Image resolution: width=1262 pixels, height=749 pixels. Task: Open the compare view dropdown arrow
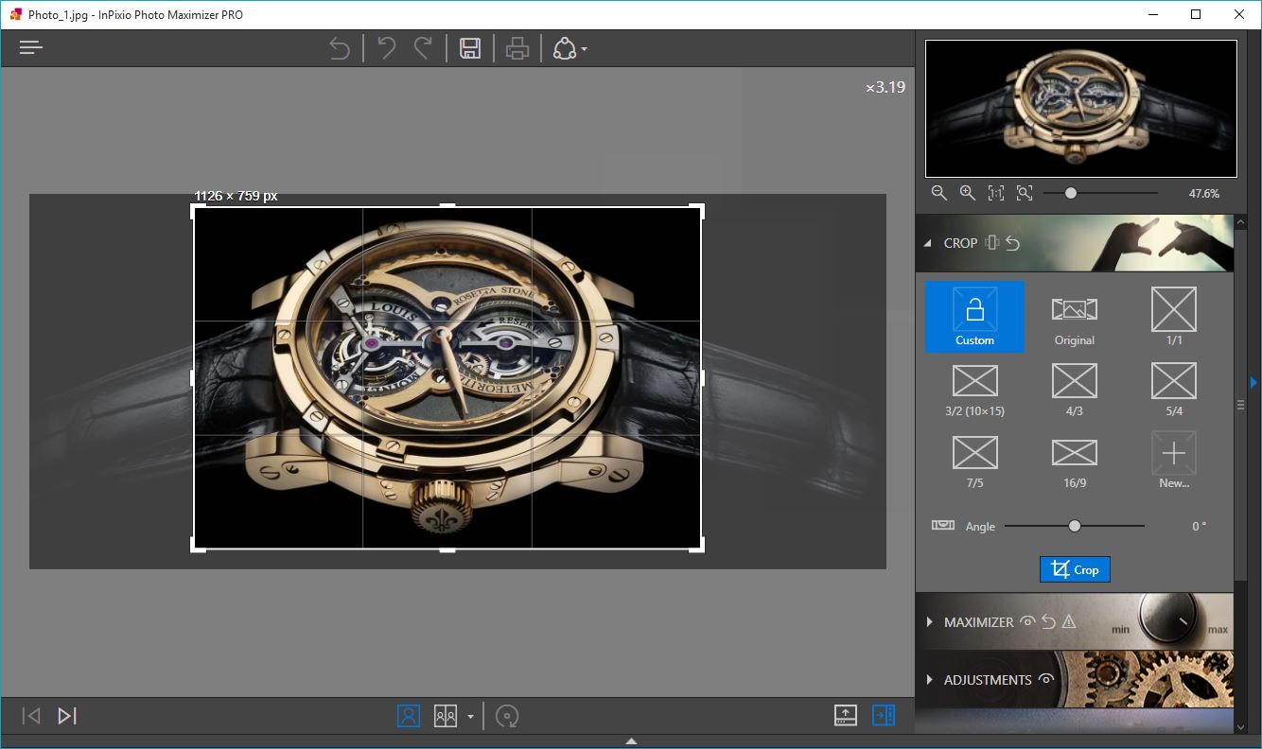[x=470, y=717]
